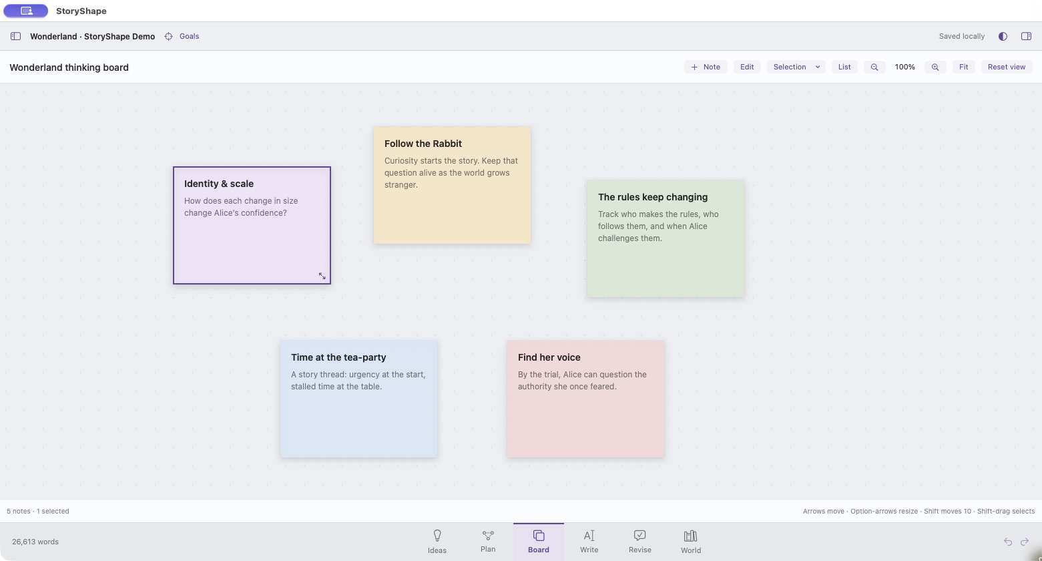The image size is (1042, 561).
Task: Select the Follow the Rabbit note
Action: [452, 185]
